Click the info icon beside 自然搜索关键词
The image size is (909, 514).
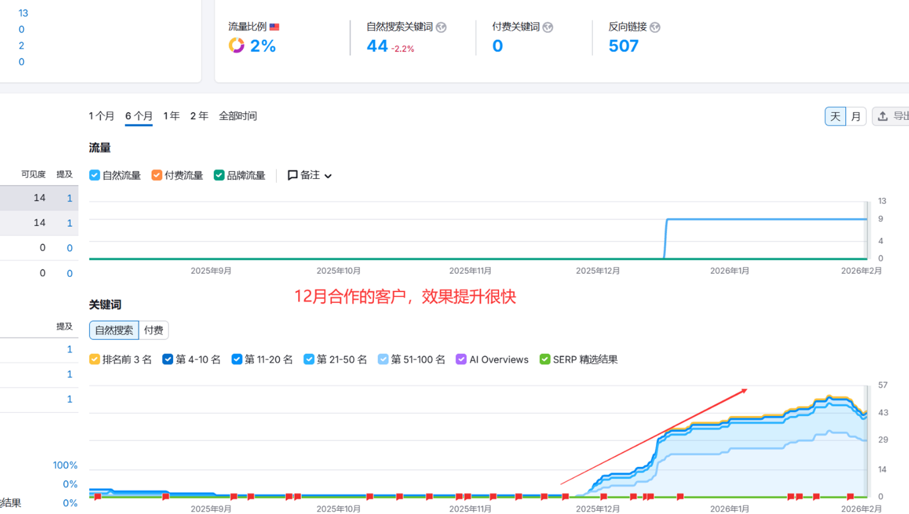441,27
